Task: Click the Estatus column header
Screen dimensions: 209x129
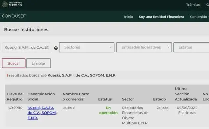Action: [x=105, y=99]
